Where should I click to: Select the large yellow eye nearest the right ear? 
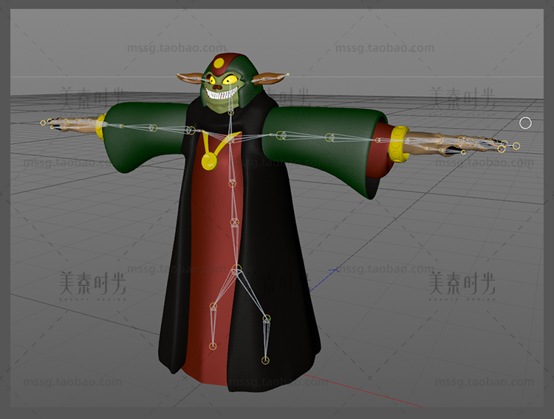point(231,80)
